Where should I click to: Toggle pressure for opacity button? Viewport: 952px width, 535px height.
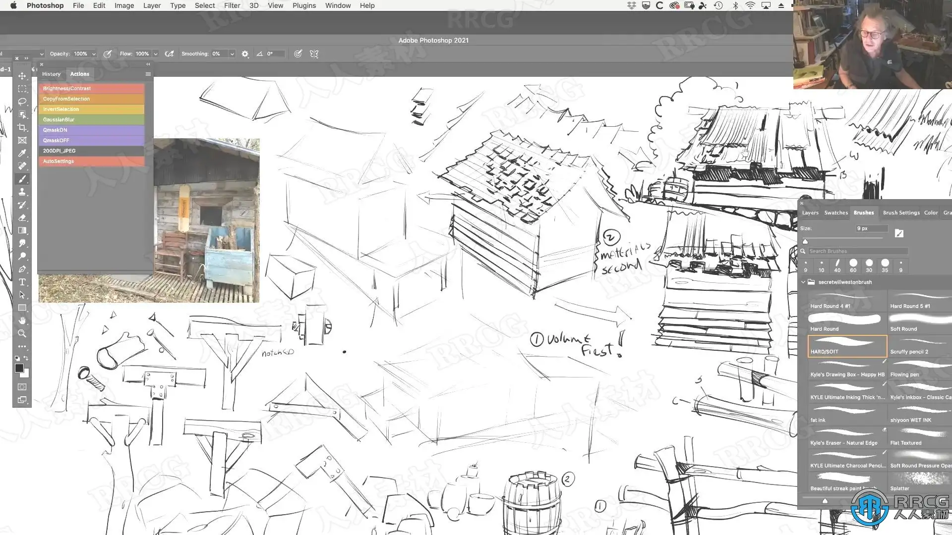108,54
